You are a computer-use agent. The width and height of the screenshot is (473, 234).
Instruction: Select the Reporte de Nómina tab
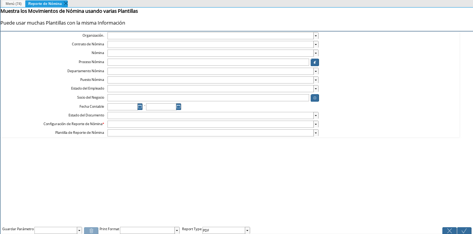(x=45, y=4)
